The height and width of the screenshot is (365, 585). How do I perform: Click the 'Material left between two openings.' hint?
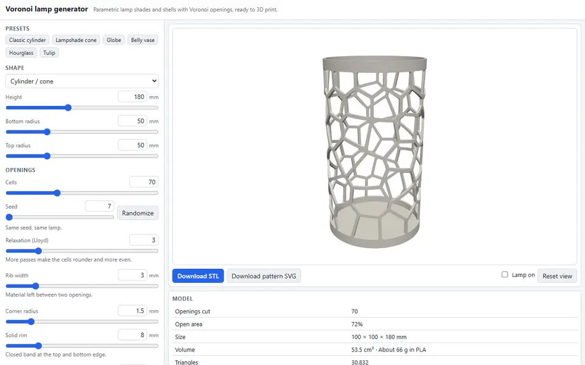49,294
